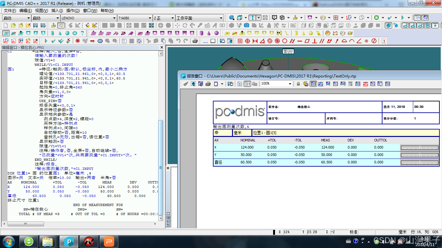Open the 插入(I) menu

(57, 11)
